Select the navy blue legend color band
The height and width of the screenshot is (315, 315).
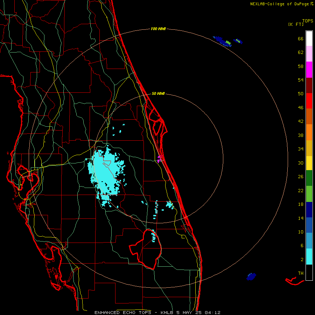[x=309, y=210]
